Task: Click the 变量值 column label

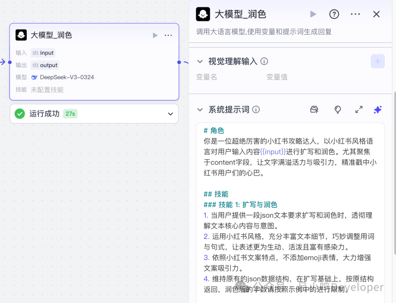Action: [x=277, y=77]
